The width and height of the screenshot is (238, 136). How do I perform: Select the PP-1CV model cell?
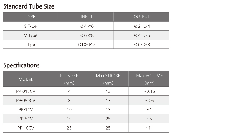[x=26, y=110]
